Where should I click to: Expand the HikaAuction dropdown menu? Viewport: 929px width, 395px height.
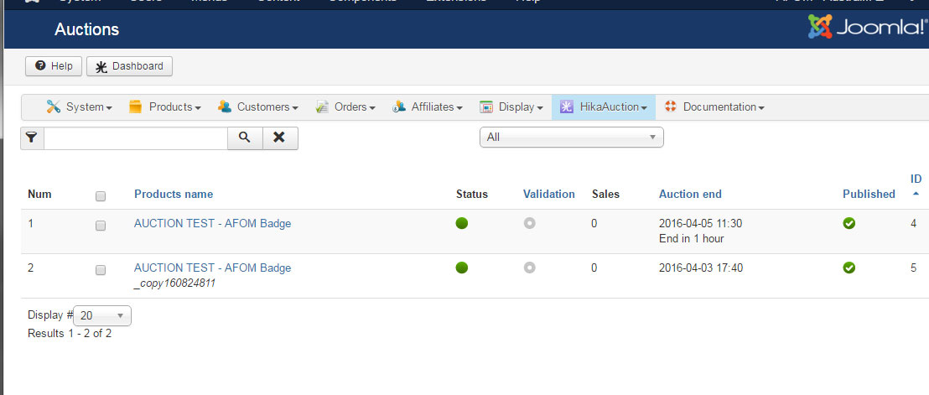[604, 107]
